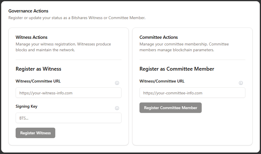Focus the https://your-committee-info.com input field

click(192, 93)
